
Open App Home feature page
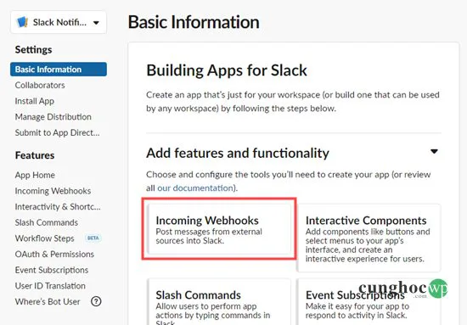(35, 175)
